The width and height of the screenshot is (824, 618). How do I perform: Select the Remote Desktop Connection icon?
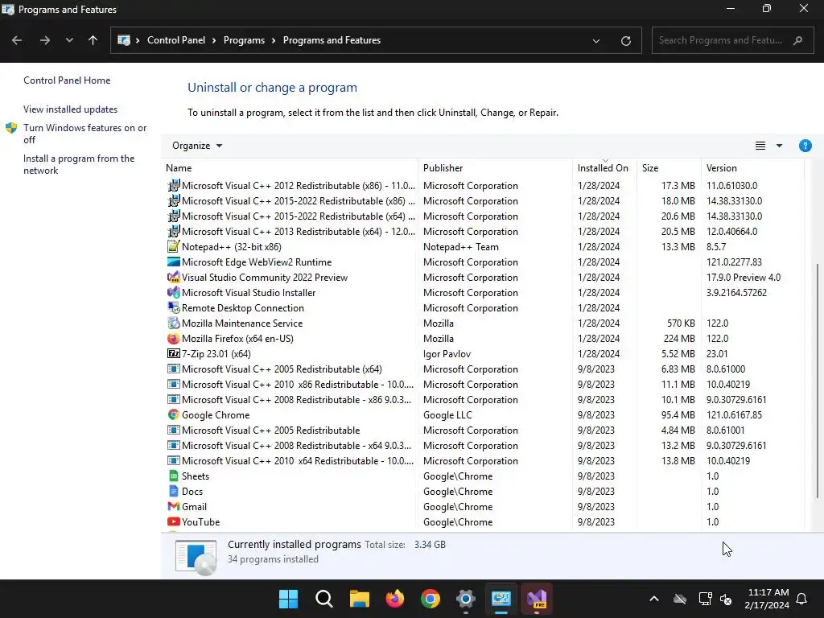point(174,307)
